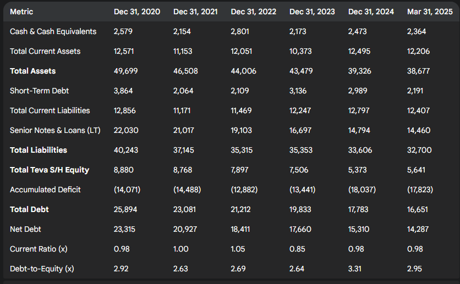
Task: Select short-term debt value 2,191
Action: tap(415, 91)
